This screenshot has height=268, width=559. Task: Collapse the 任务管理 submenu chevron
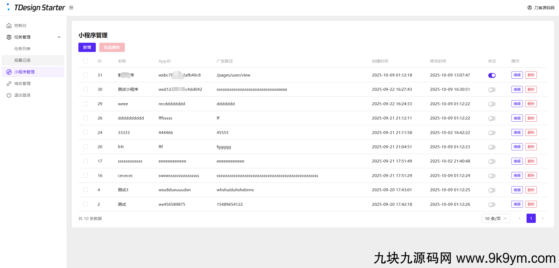[x=59, y=37]
